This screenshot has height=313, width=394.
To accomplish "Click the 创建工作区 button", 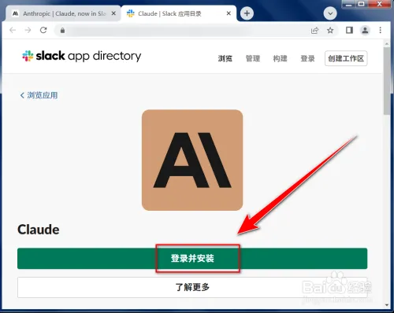I will [346, 58].
